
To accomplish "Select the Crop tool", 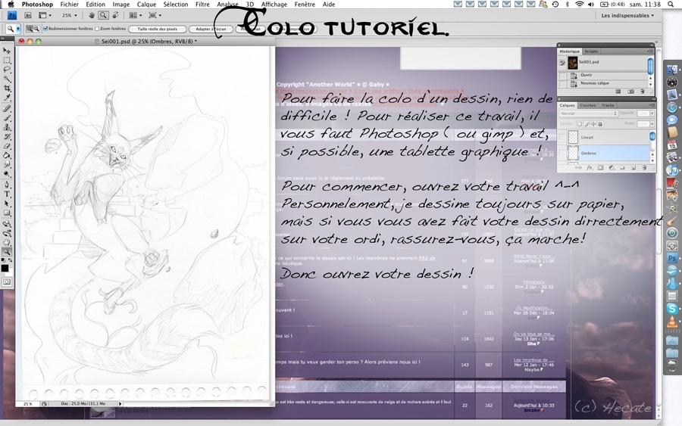I will 7,88.
